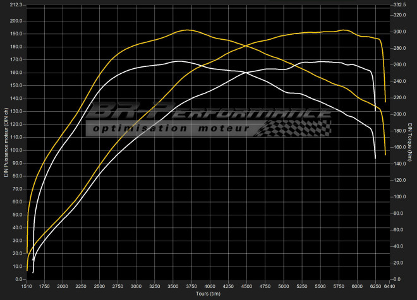417x300 pixels.
Task: Click the 100.0 label on left power axis
Action: click(16, 151)
